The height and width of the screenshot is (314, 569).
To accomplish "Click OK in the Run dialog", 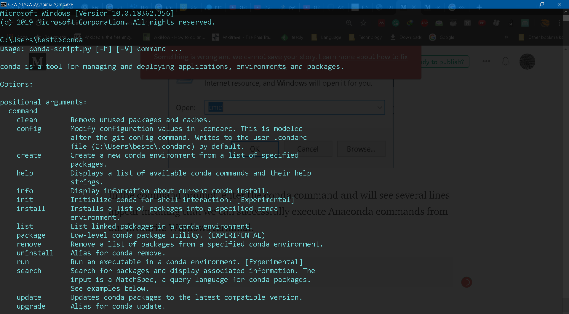I will (255, 149).
